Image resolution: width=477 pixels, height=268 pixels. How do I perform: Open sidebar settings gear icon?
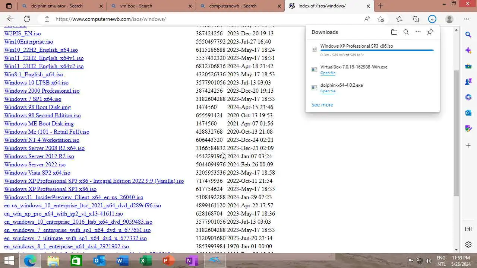click(x=468, y=245)
